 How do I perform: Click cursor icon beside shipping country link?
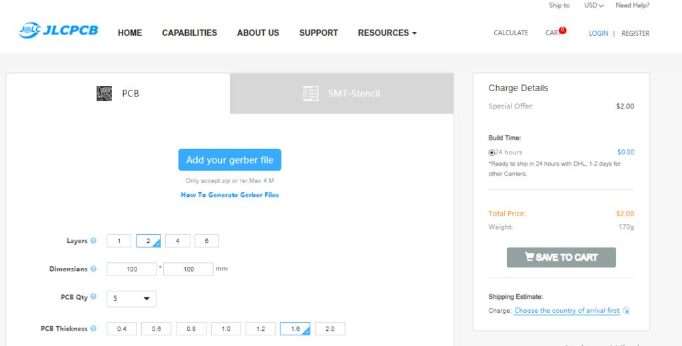tap(626, 310)
